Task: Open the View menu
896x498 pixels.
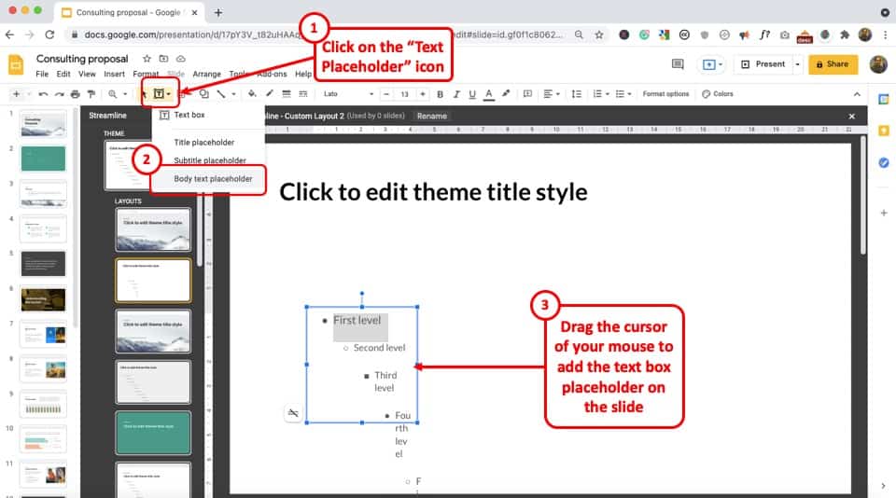Action: [87, 74]
